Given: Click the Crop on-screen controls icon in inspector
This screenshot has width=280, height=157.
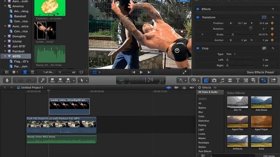Looking at the screenshot, I should (264, 48).
